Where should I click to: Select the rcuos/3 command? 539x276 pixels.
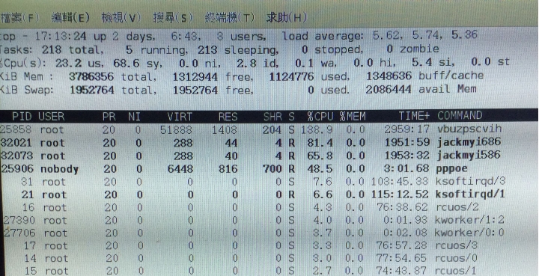pyautogui.click(x=457, y=245)
